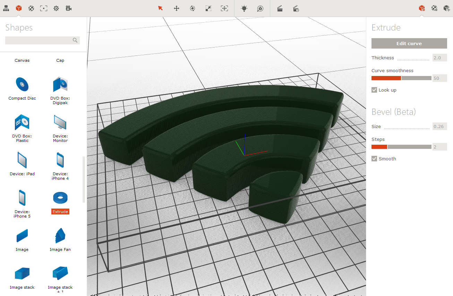Open the Materials checkered ball panel
The width and height of the screenshot is (453, 296).
coord(31,8)
